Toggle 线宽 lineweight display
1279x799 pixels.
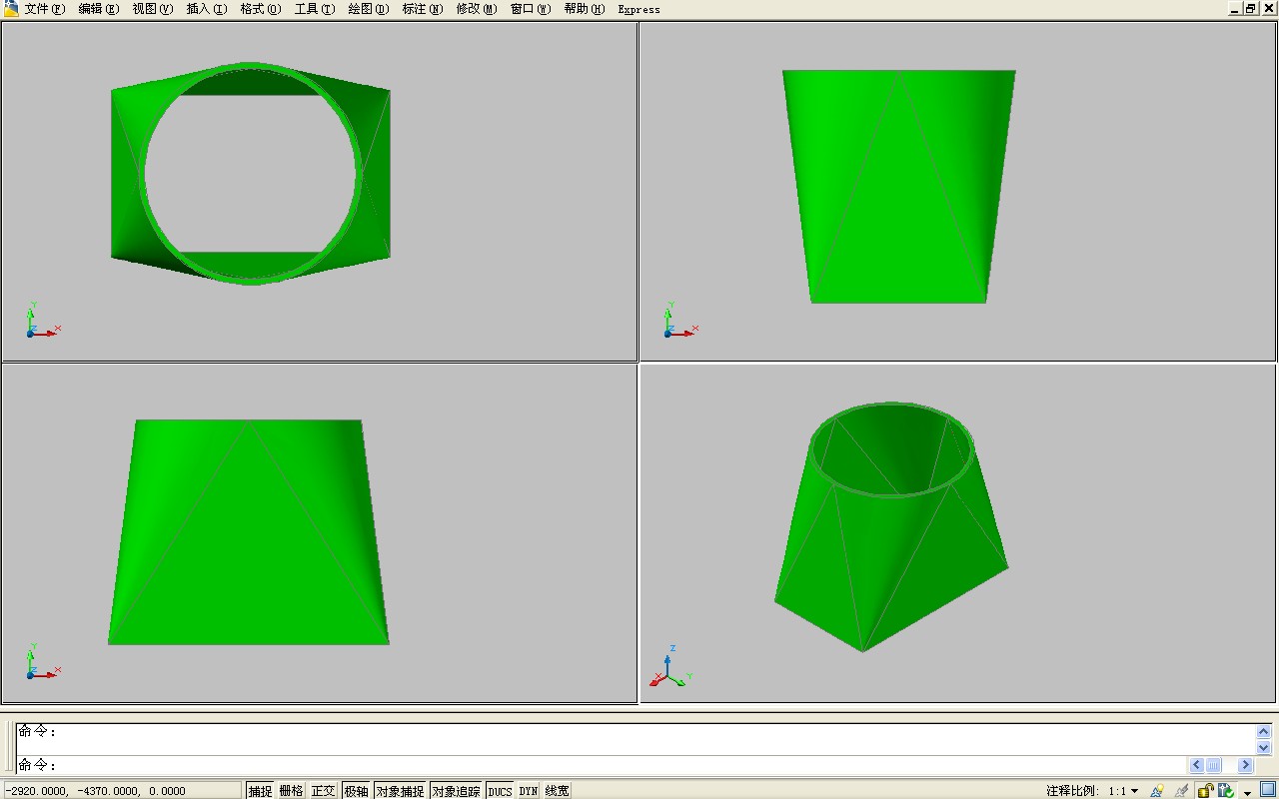click(x=557, y=791)
